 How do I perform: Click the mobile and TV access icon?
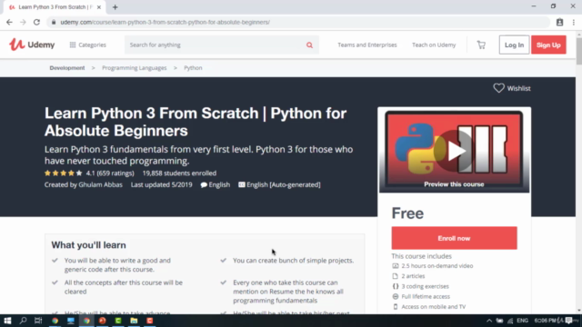[396, 307]
